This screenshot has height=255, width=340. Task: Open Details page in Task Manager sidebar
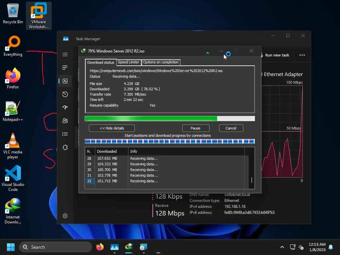(65, 134)
